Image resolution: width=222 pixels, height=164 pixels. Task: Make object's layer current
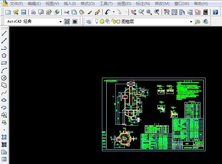198,22
